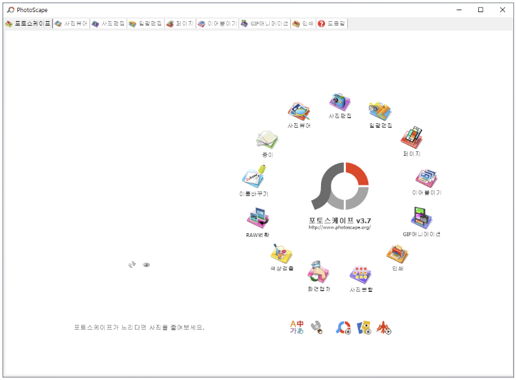516x380 pixels.
Task: Select the GIF애니메이션 tab
Action: (265, 24)
